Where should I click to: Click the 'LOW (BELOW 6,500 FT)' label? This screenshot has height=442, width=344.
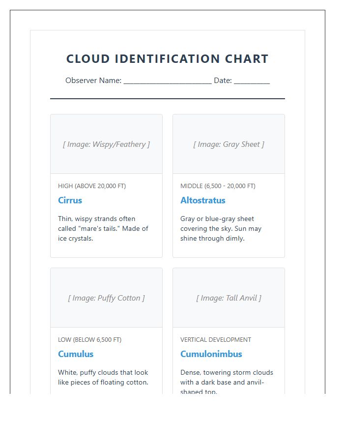[89, 340]
